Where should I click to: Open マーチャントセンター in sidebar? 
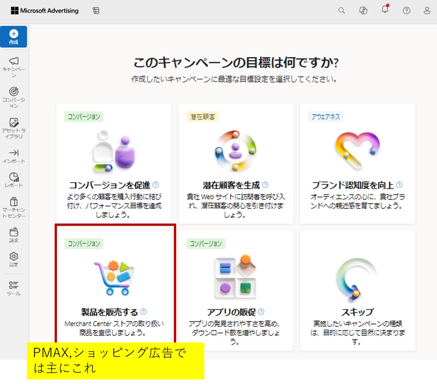(x=14, y=207)
